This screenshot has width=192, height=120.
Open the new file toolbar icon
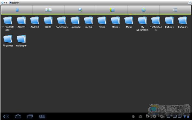pyautogui.click(x=17, y=10)
